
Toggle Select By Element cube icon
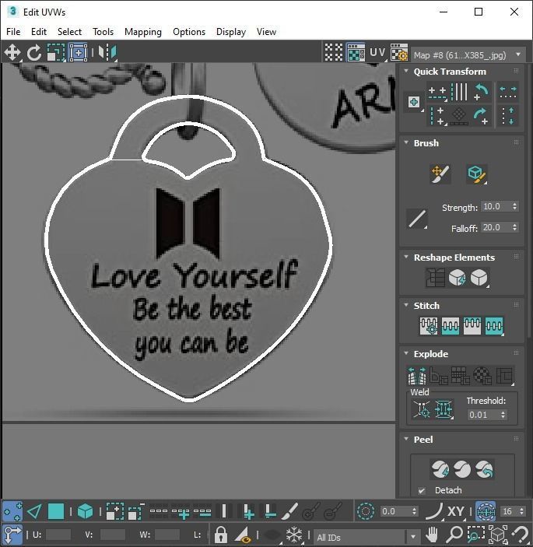(x=85, y=512)
